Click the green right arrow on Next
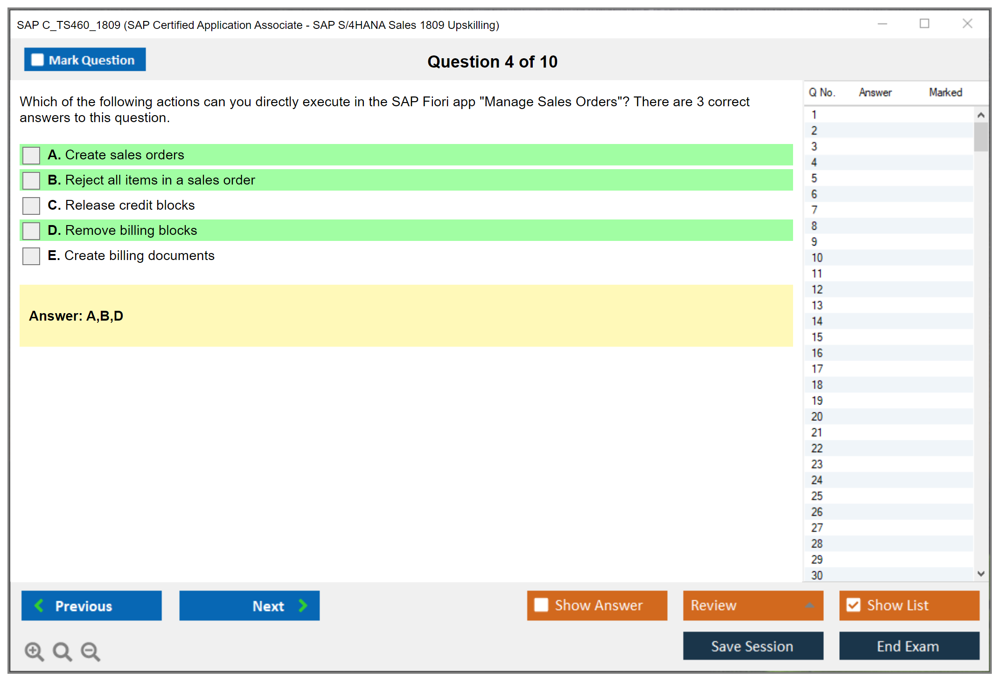Image resolution: width=1003 pixels, height=685 pixels. click(x=303, y=605)
